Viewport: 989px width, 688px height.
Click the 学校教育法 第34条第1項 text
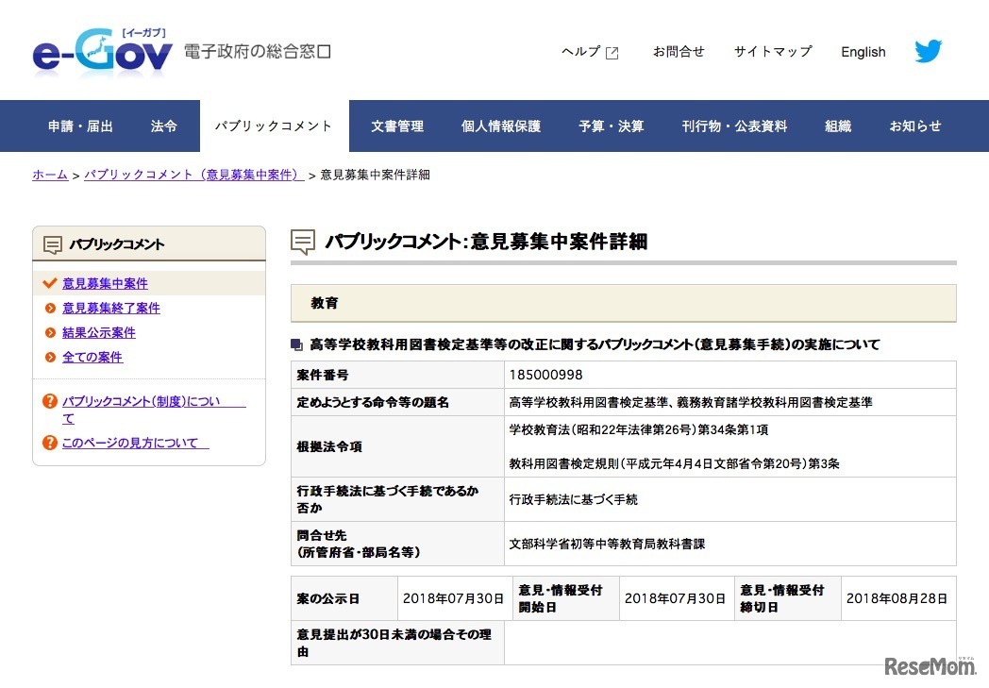(x=639, y=429)
